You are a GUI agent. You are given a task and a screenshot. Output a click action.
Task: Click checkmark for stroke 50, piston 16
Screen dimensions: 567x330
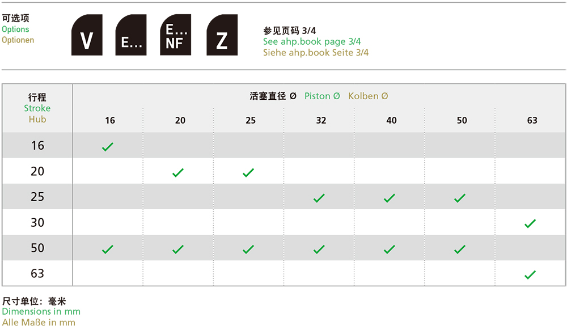108,249
